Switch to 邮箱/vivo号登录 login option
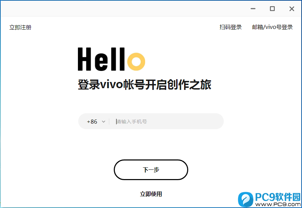 coord(272,27)
